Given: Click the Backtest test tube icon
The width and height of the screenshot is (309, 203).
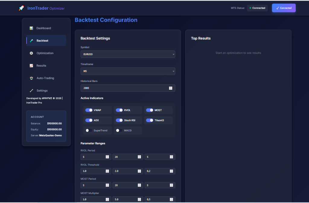Looking at the screenshot, I should point(31,41).
